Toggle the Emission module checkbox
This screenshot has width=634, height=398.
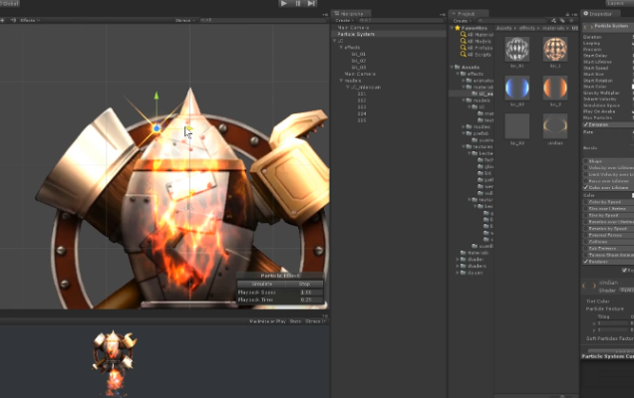click(x=586, y=125)
